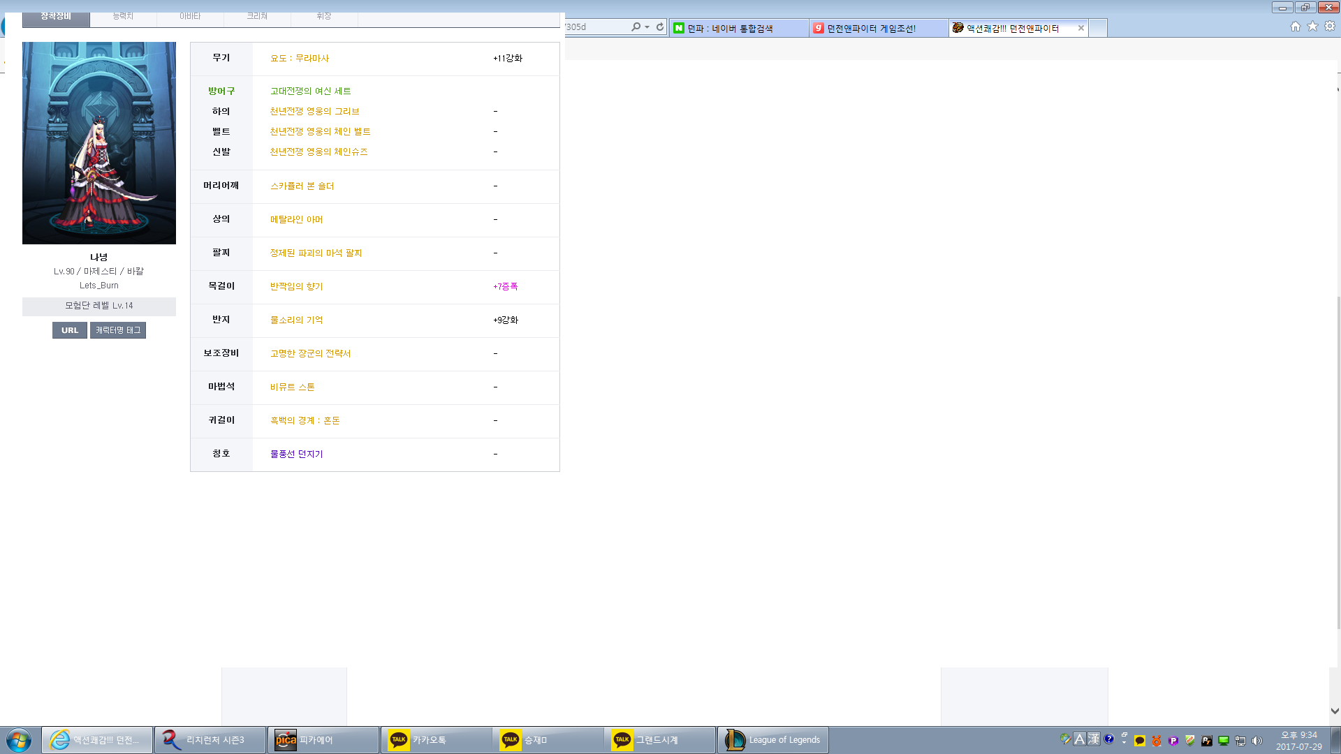Open 천년전쟁 영웅의 체인슈즈 link
The image size is (1341, 754).
point(318,152)
